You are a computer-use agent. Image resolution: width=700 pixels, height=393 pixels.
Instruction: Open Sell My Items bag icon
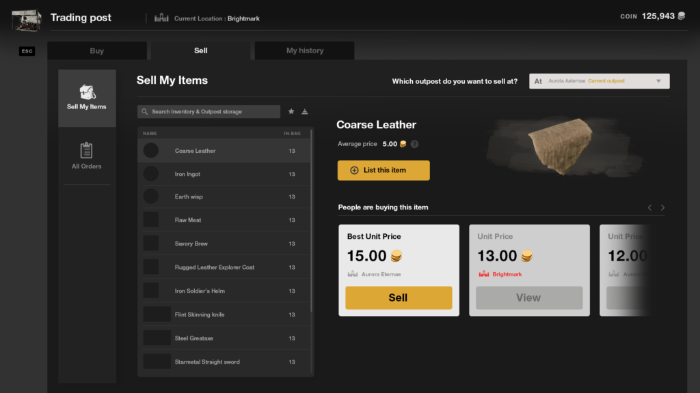click(87, 93)
